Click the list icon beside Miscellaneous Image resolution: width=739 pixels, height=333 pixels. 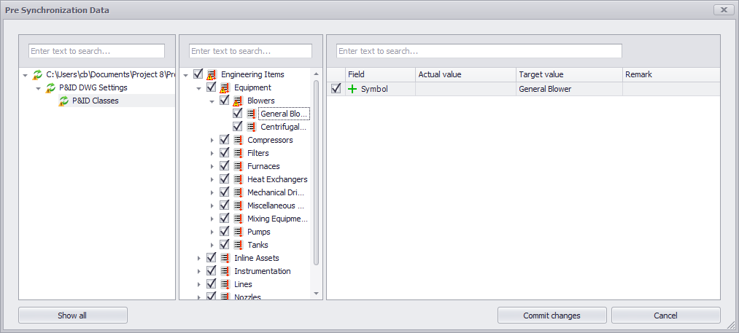tap(238, 205)
